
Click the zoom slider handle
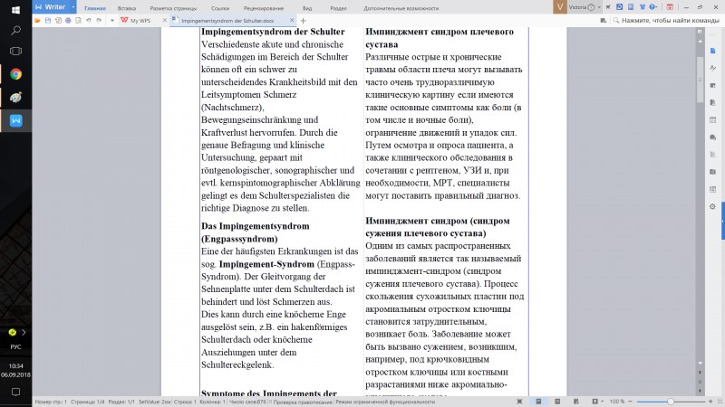[x=671, y=402]
